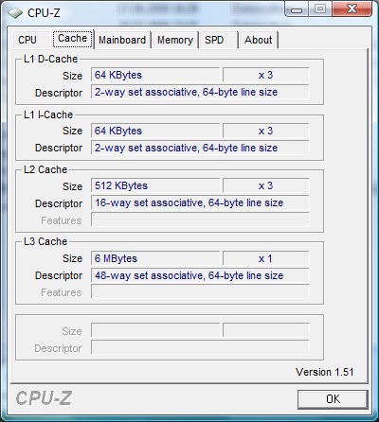
Task: Click L2 Cache size field 512 KBytes
Action: 155,185
